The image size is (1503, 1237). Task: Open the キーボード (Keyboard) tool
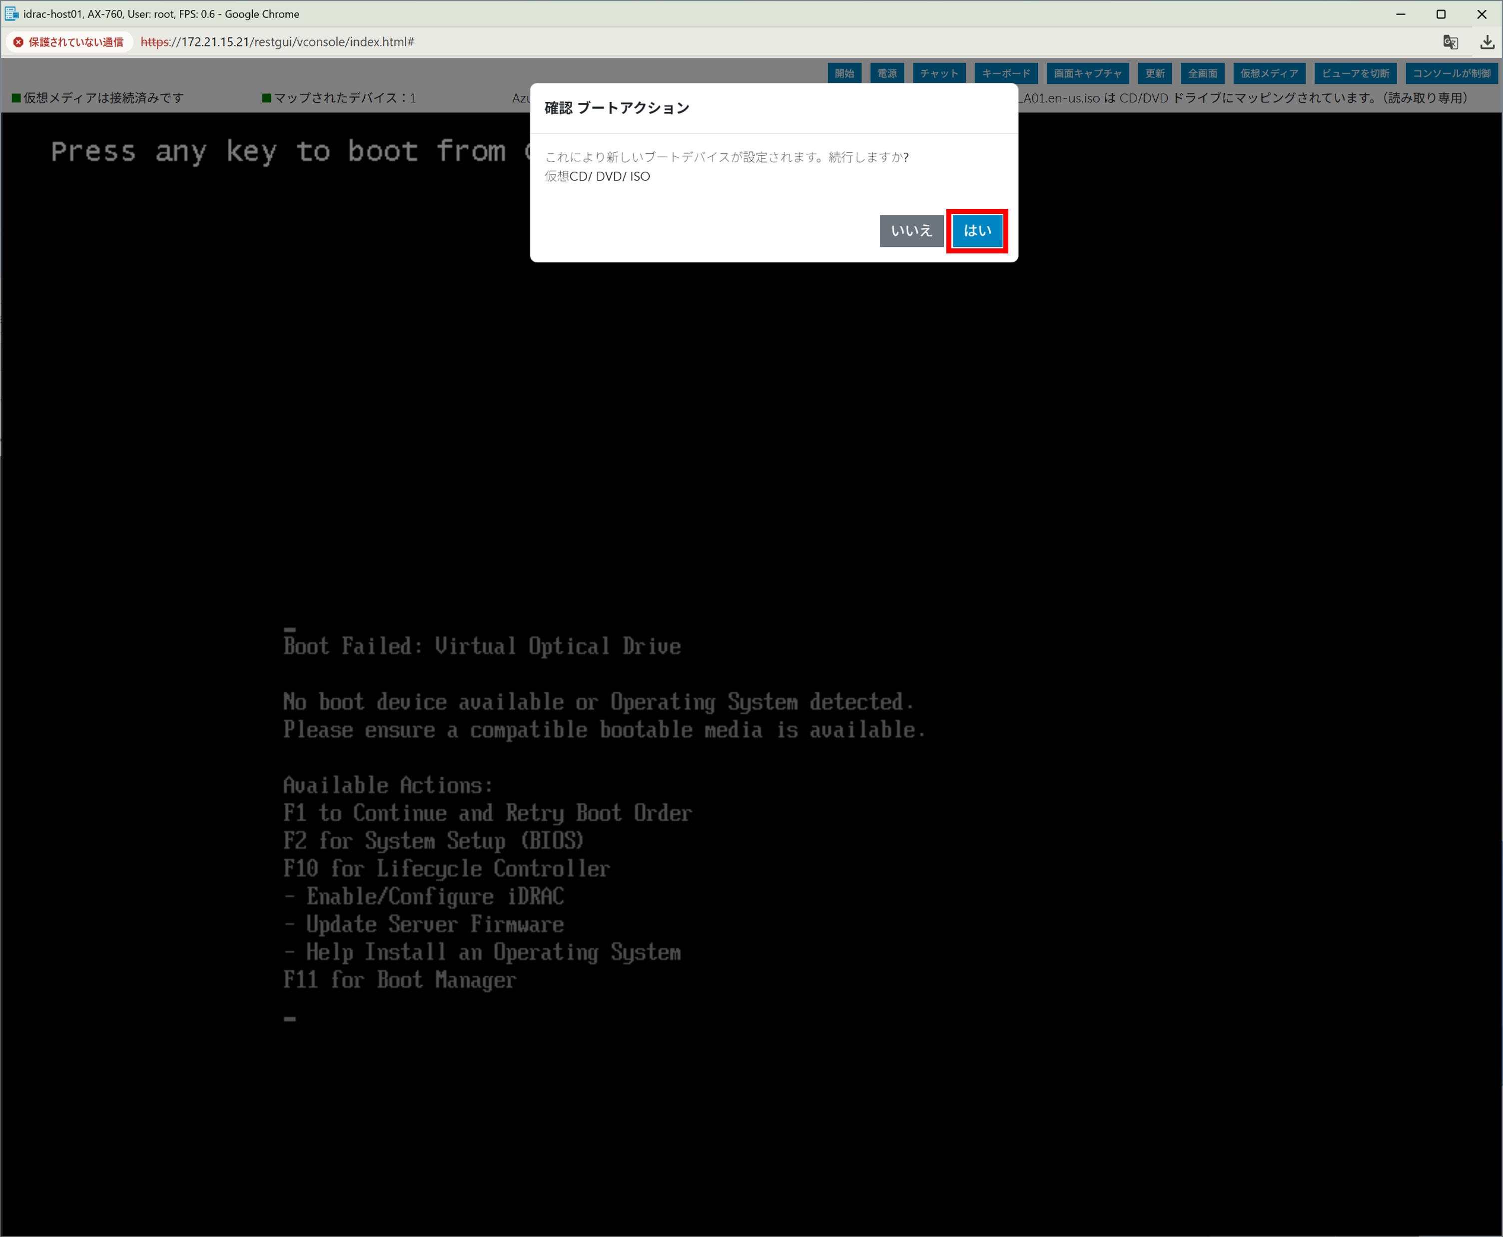pyautogui.click(x=1006, y=73)
